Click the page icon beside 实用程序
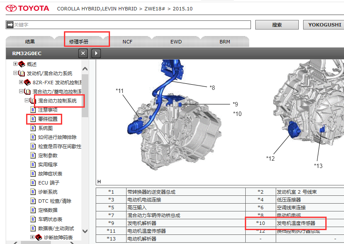344x244 pixels. click(x=33, y=165)
